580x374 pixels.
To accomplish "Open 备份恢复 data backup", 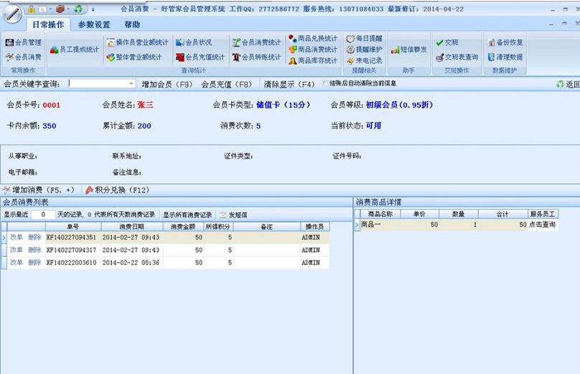I will click(x=505, y=42).
